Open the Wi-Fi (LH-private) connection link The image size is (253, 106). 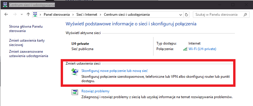(x=202, y=49)
